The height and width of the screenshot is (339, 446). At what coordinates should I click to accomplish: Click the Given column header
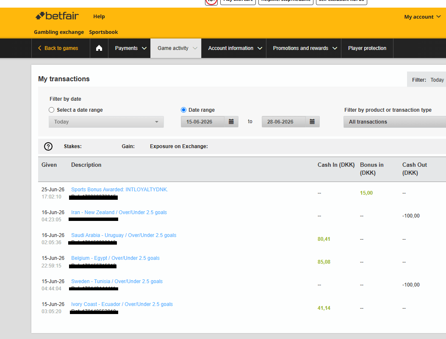pyautogui.click(x=49, y=165)
